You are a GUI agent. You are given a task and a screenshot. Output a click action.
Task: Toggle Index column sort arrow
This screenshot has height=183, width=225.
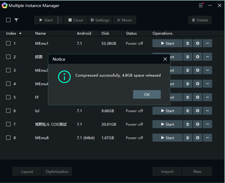[x=20, y=33]
